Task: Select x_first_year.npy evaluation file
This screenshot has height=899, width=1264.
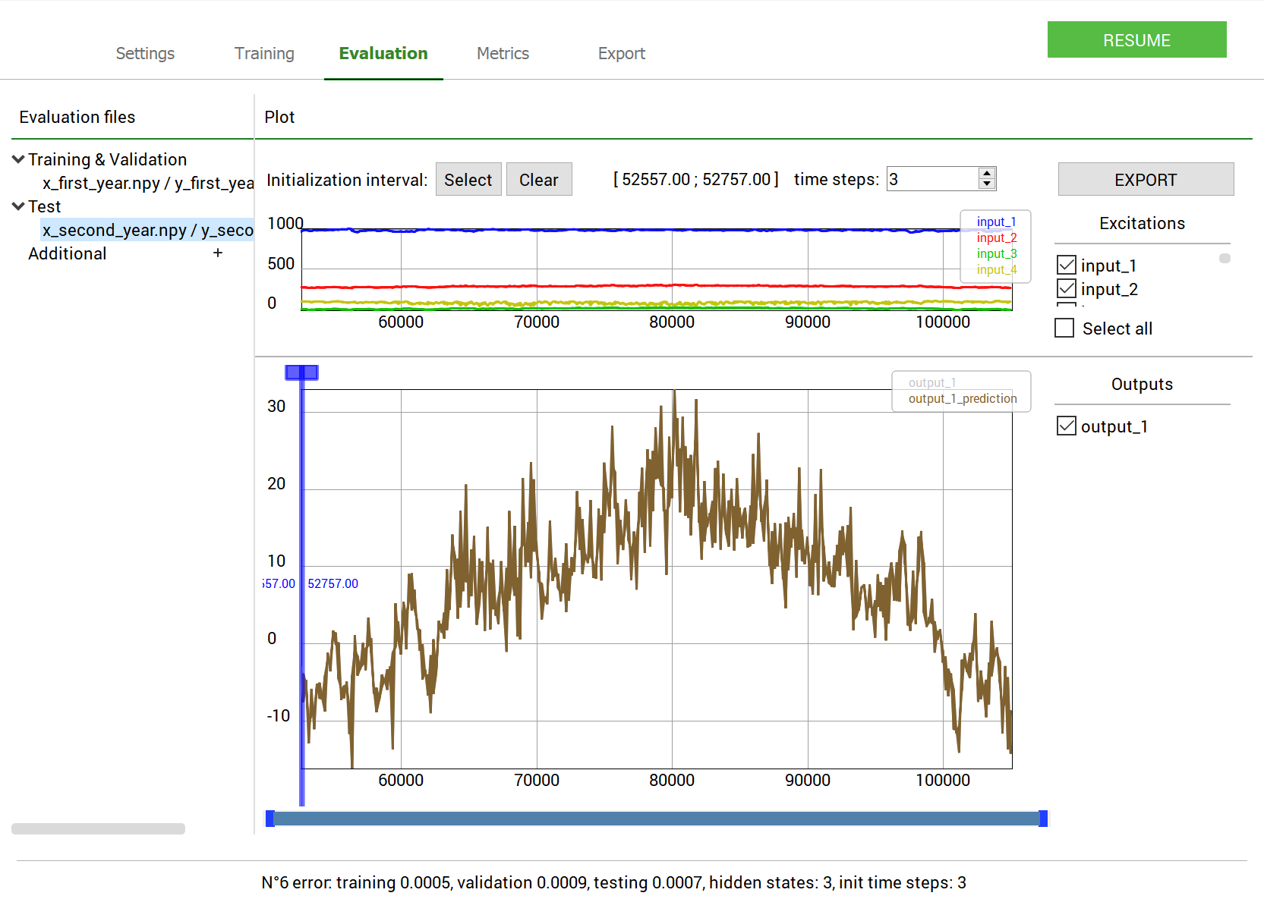Action: pos(148,183)
